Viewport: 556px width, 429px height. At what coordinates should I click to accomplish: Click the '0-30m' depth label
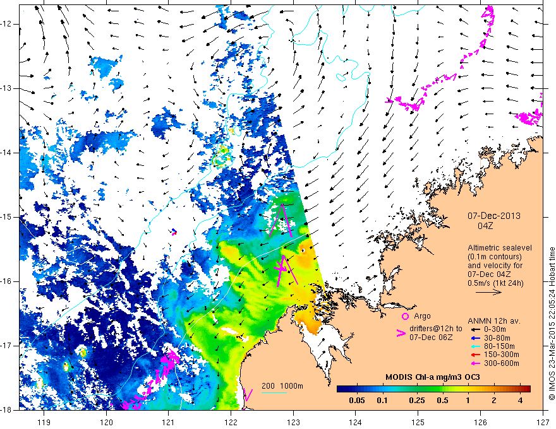click(x=495, y=329)
